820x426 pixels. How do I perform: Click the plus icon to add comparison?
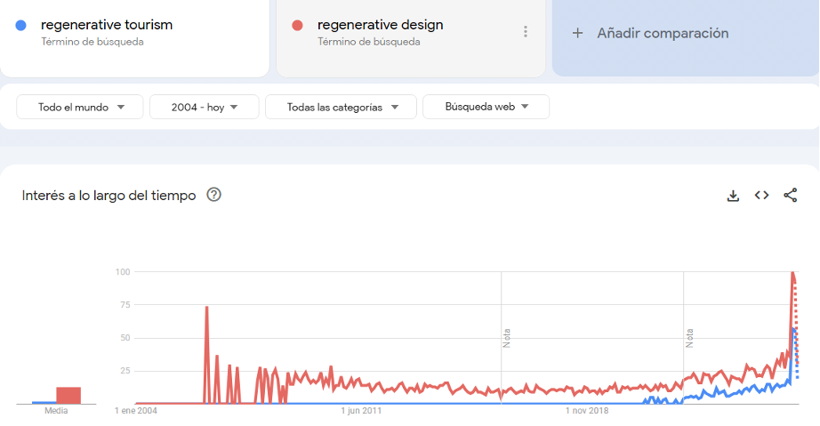(577, 33)
